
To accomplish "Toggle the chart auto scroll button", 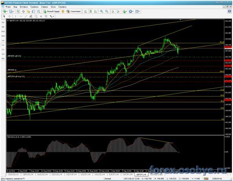I will 113,11.
